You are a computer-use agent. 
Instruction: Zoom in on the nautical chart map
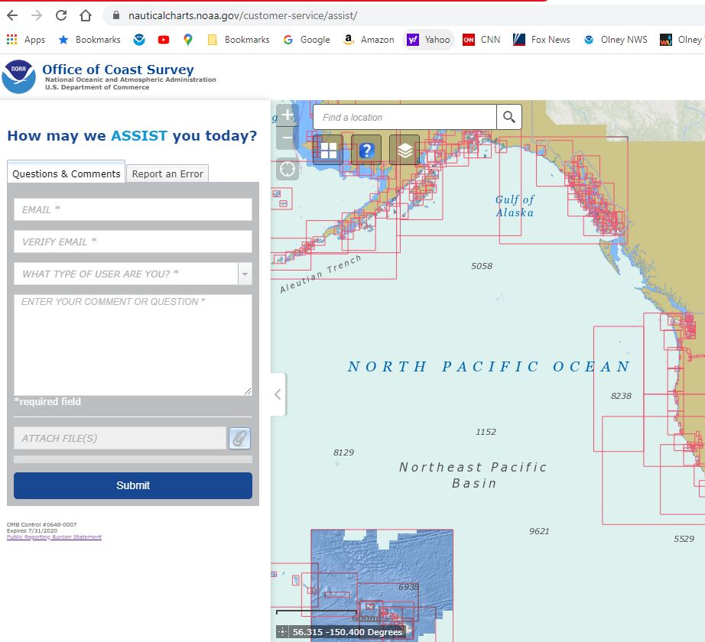tap(288, 115)
